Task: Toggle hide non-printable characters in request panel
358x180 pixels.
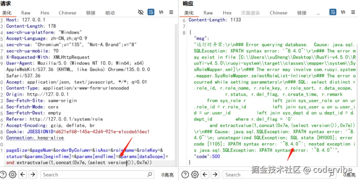Action: pyautogui.click(x=141, y=12)
